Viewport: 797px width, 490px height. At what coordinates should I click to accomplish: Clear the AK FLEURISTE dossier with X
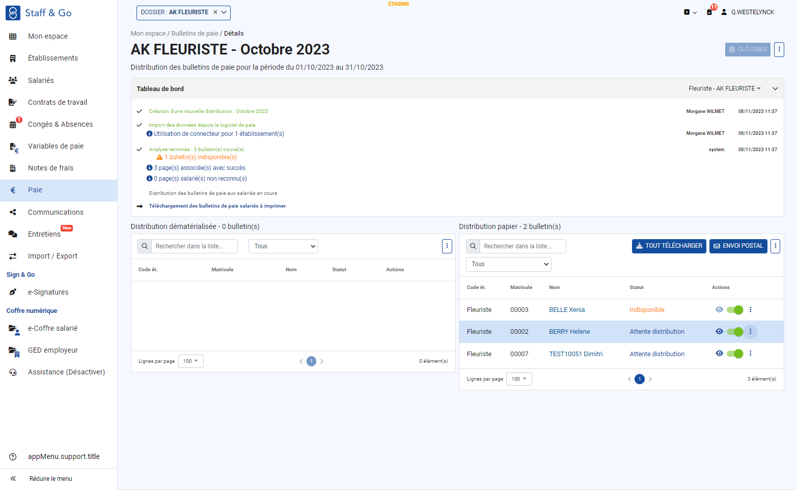[x=215, y=12]
